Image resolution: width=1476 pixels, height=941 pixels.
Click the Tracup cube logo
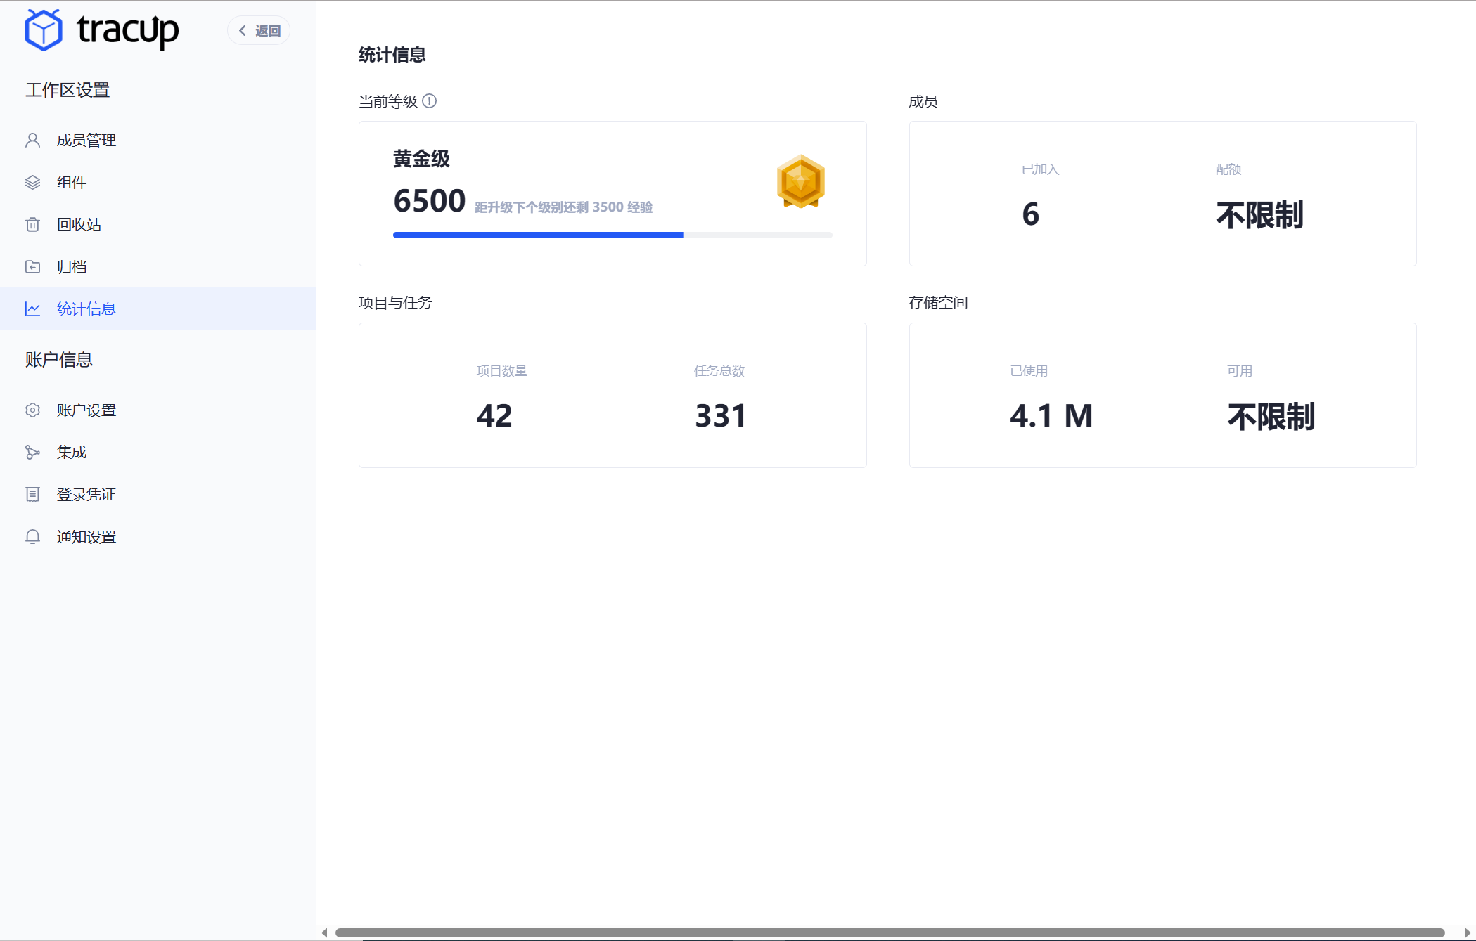44,30
